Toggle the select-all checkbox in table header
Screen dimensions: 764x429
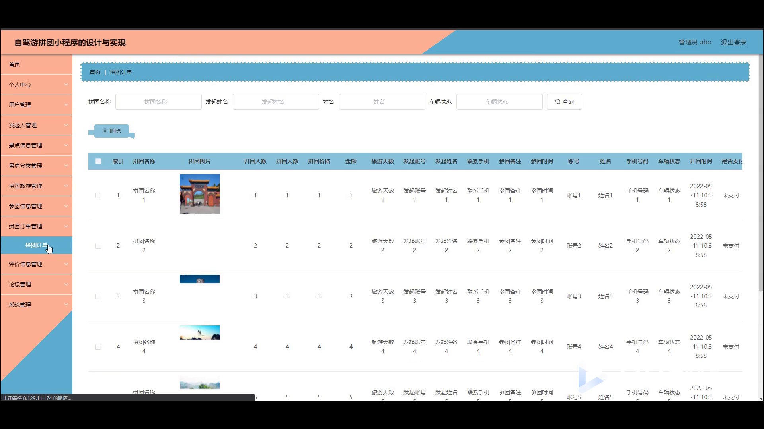[x=98, y=161]
